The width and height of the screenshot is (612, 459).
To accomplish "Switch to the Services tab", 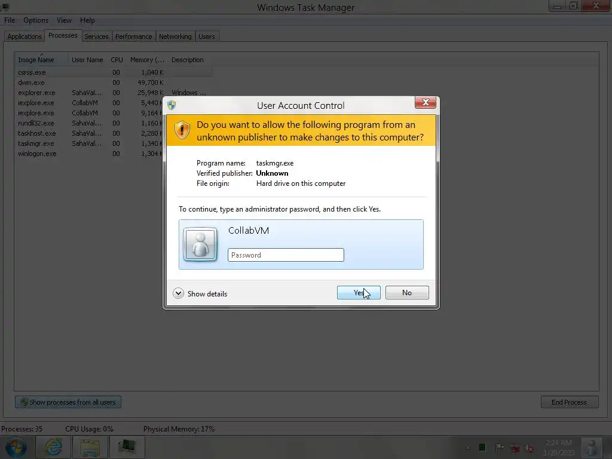I will 96,36.
